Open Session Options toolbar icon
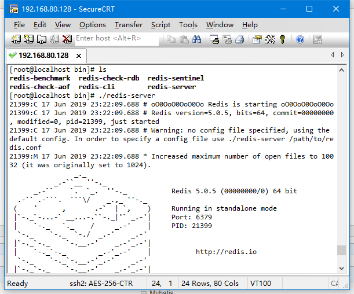Viewport: 354px width, 294px height. [x=257, y=39]
